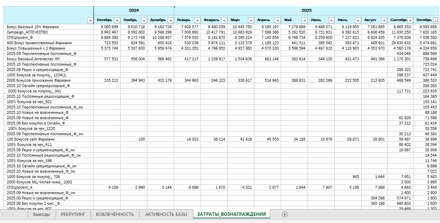440x223 pixels.
Task: Click the previous sheet navigation arrow
Action: [x=3, y=214]
